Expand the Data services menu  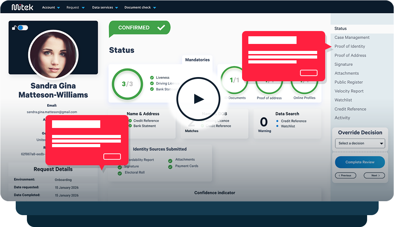tap(105, 8)
